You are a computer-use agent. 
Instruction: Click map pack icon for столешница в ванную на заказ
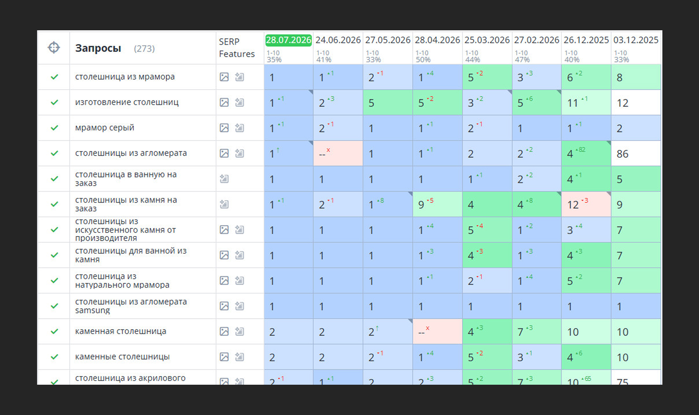(224, 179)
